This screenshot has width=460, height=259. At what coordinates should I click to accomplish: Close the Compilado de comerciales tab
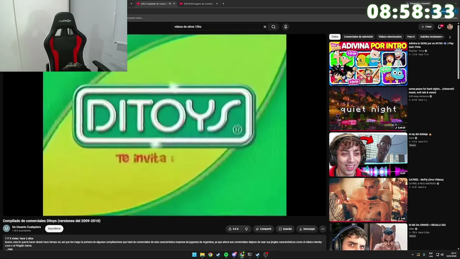click(174, 4)
